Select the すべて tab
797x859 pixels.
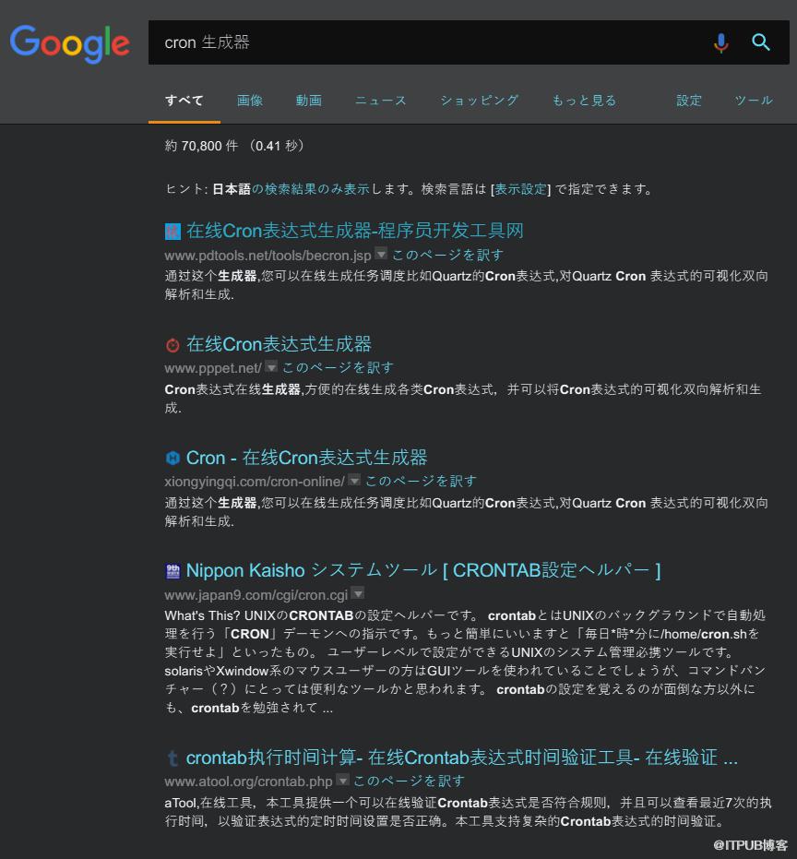click(x=184, y=101)
